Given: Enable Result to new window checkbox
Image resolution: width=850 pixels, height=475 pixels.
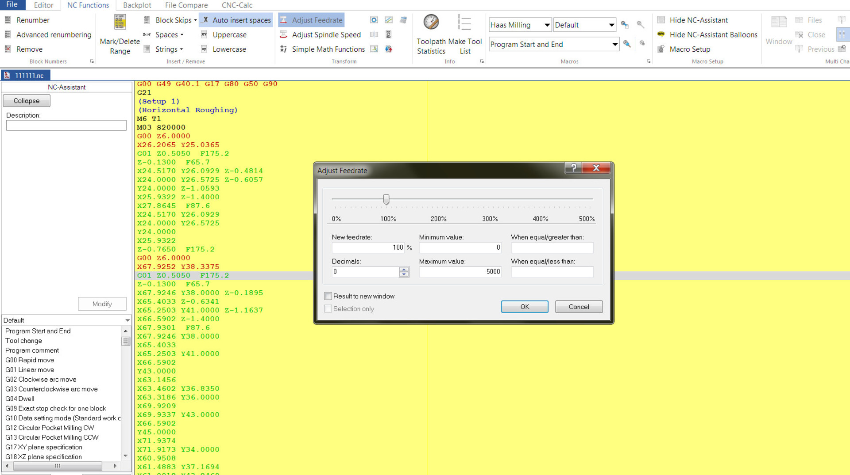Looking at the screenshot, I should [x=328, y=296].
